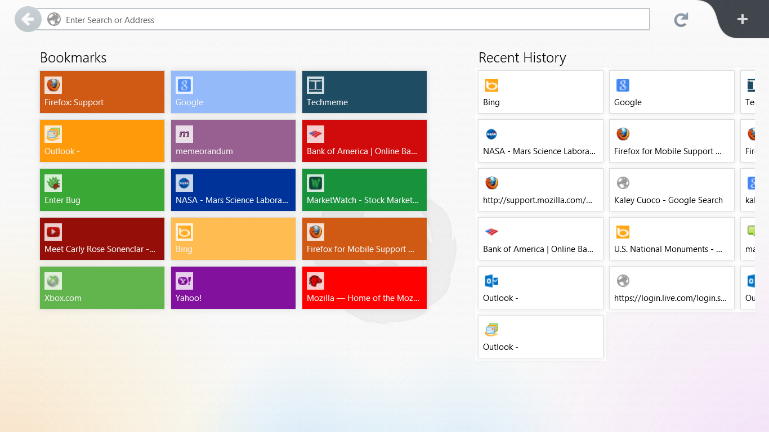Viewport: 769px width, 432px height.
Task: Open a new tab with plus icon
Action: coord(742,19)
